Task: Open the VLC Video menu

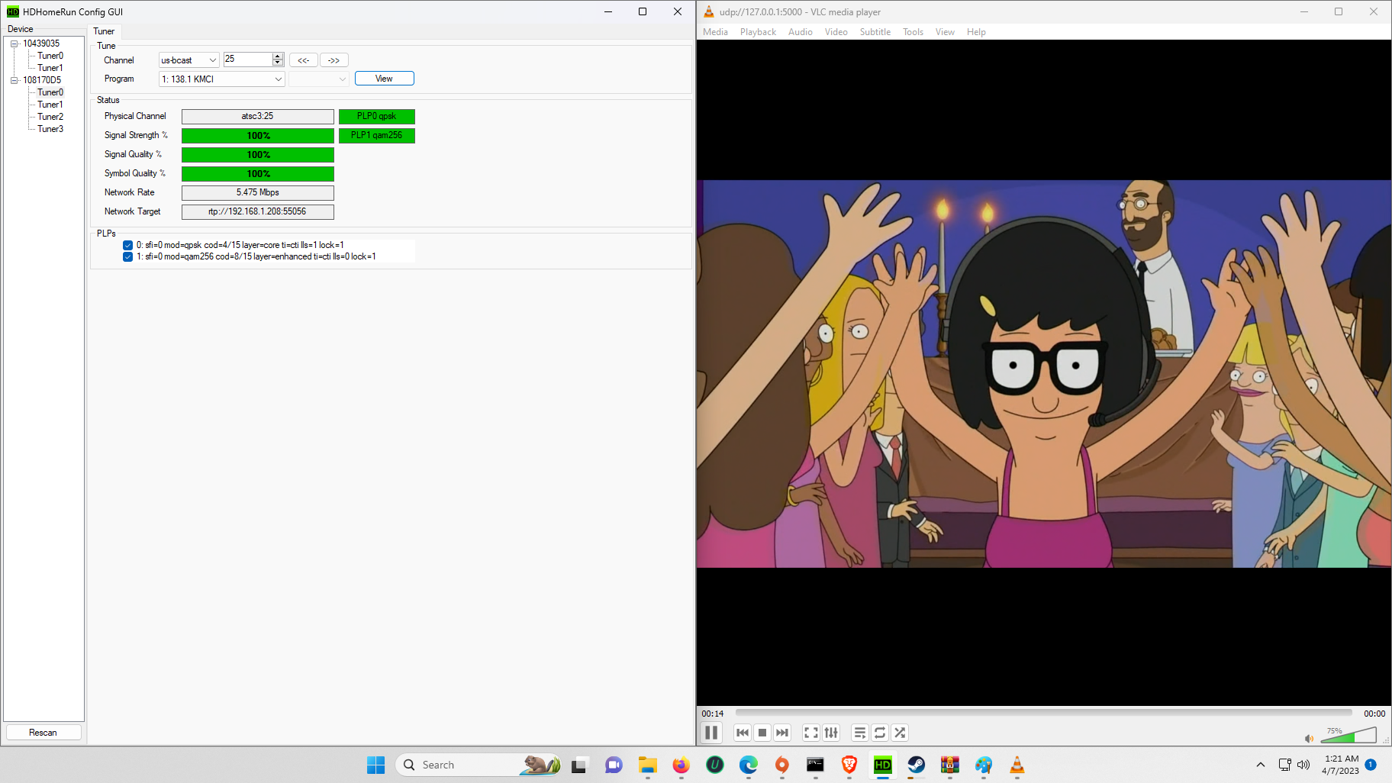Action: point(836,32)
